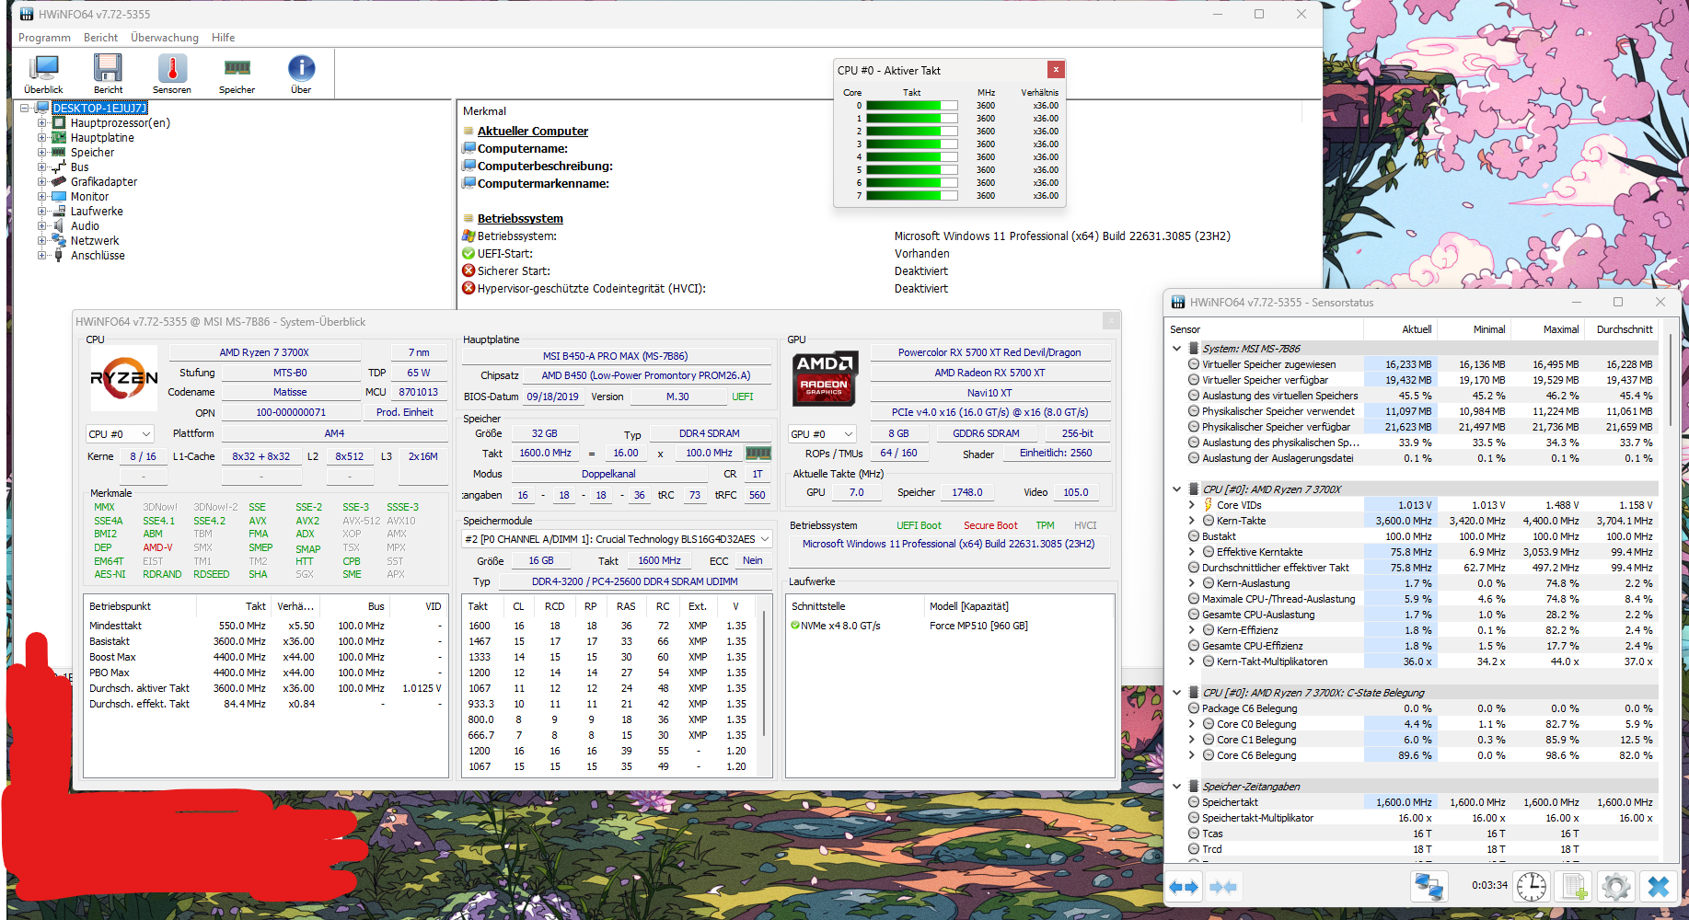
Task: Open the Programm menu
Action: [x=44, y=38]
